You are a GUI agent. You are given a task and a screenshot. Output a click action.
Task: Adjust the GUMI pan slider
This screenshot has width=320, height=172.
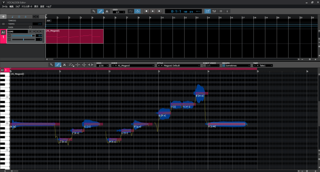click(x=23, y=39)
